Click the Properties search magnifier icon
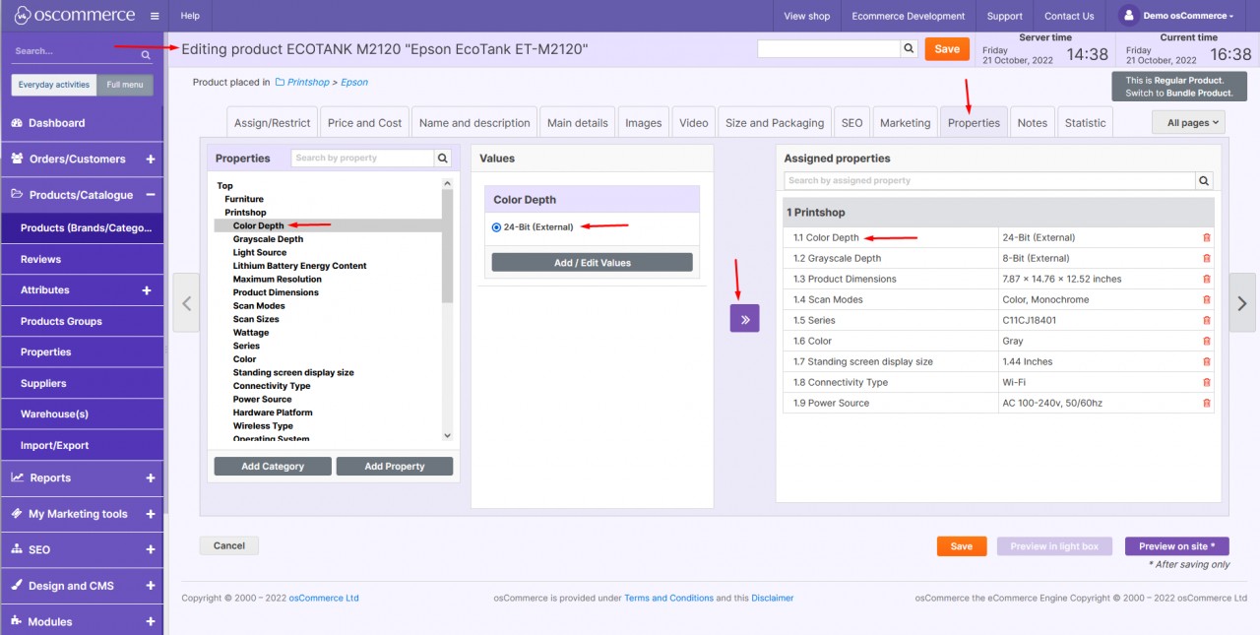 click(x=443, y=158)
